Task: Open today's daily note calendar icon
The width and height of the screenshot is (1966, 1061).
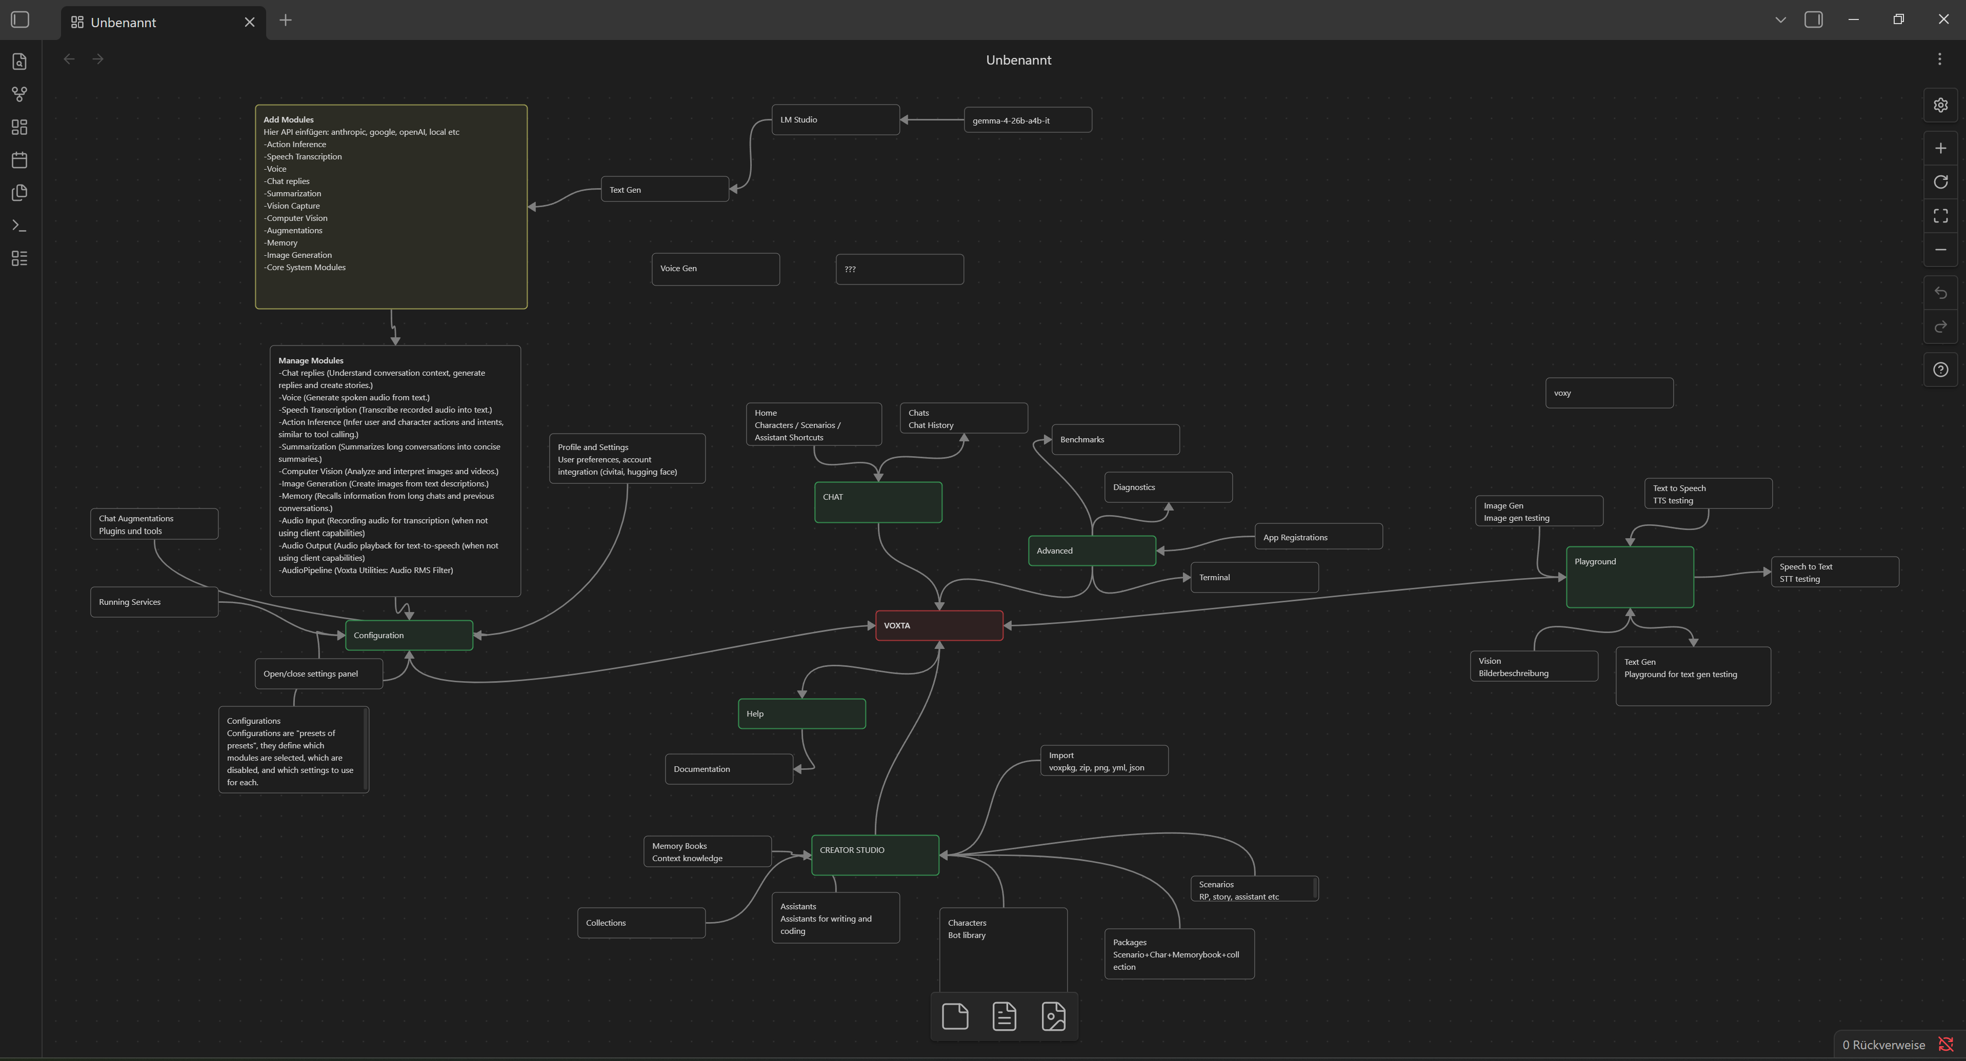Action: tap(20, 159)
